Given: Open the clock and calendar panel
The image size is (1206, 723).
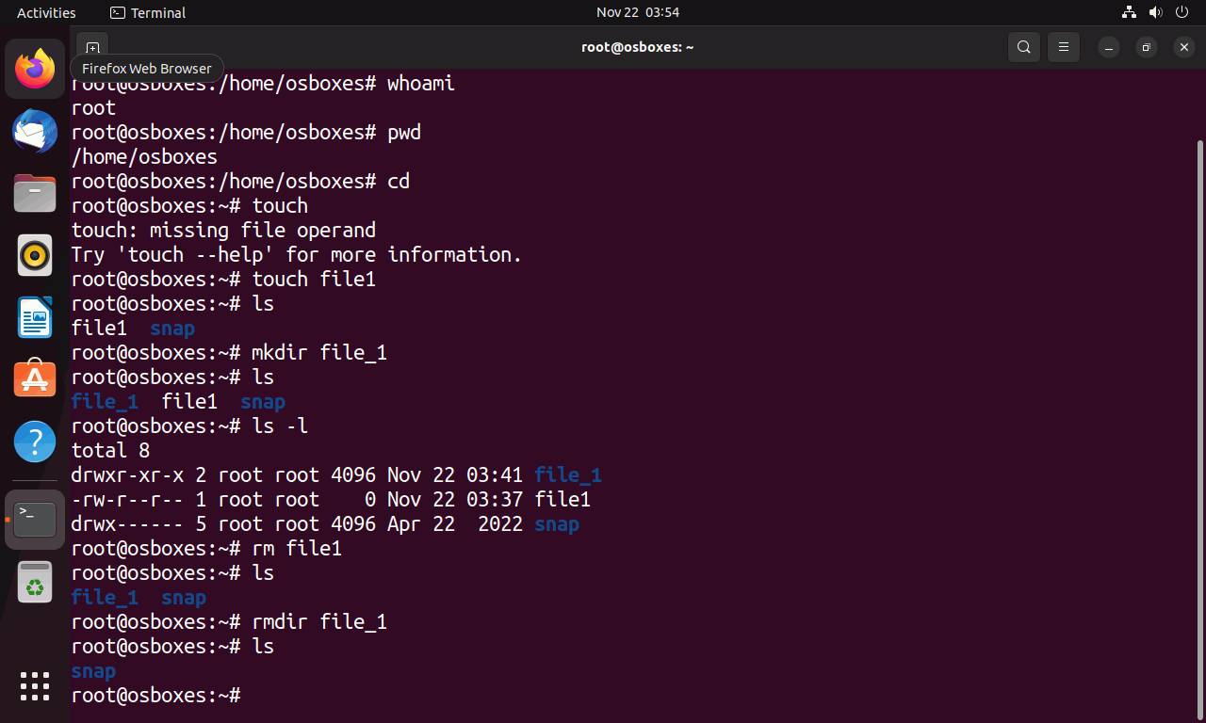Looking at the screenshot, I should (x=638, y=12).
